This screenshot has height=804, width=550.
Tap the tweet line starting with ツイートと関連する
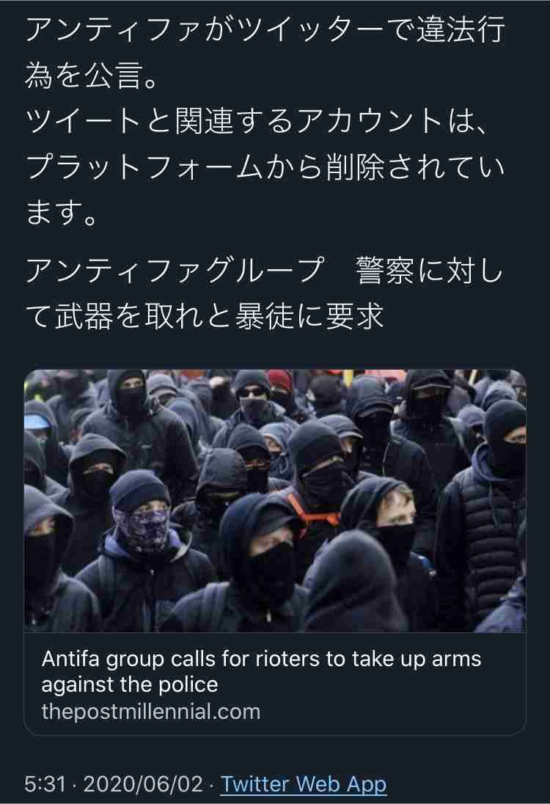[255, 121]
